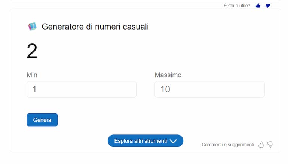The width and height of the screenshot is (288, 164).
Task: Focus the Massimo input field
Action: 209,89
